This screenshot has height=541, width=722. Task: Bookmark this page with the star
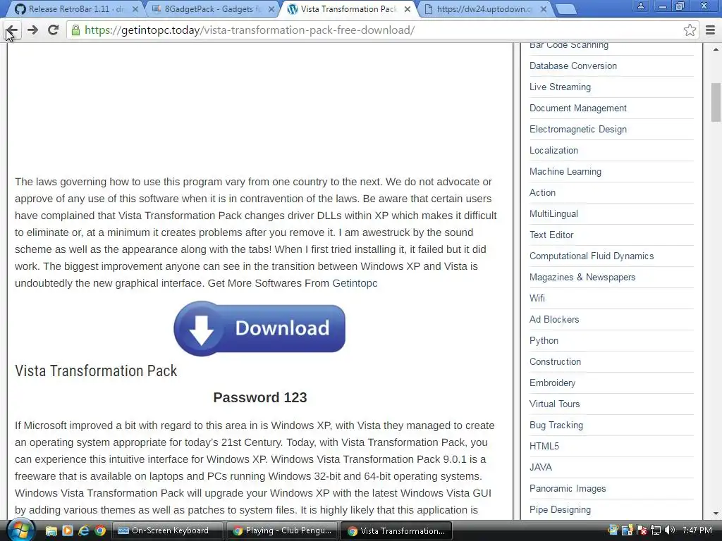[690, 30]
